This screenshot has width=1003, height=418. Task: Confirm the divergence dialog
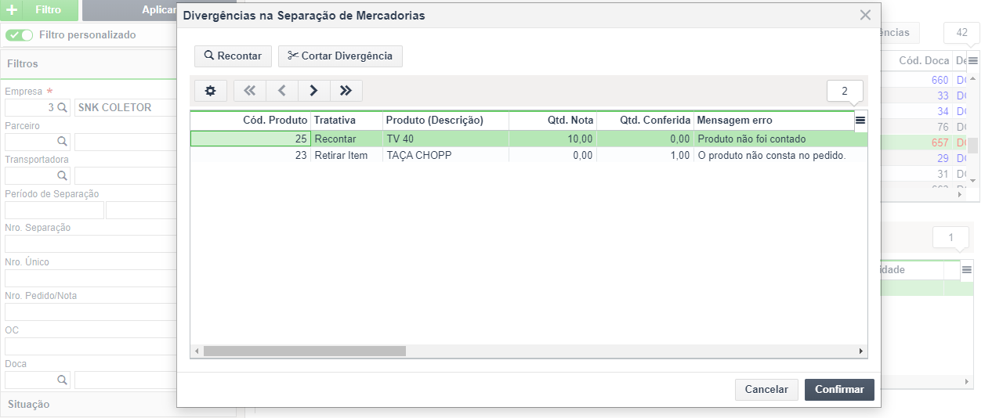tap(839, 390)
